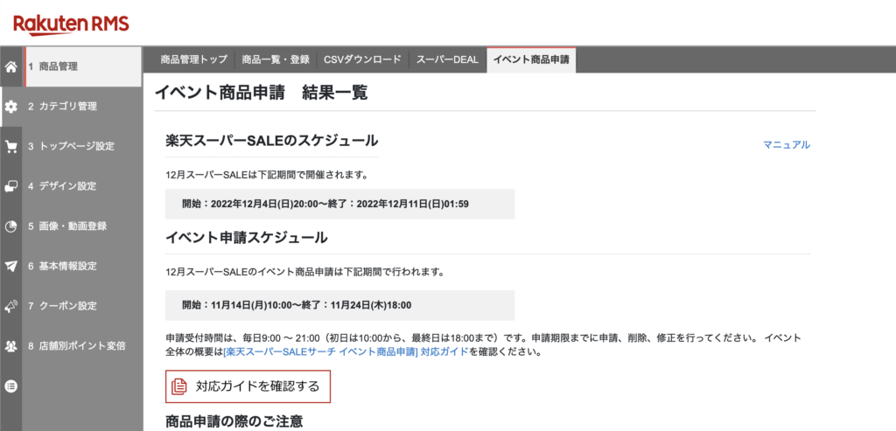Switch to the 商品一覧・登録 tab
Viewport: 896px width, 431px height.
point(276,59)
